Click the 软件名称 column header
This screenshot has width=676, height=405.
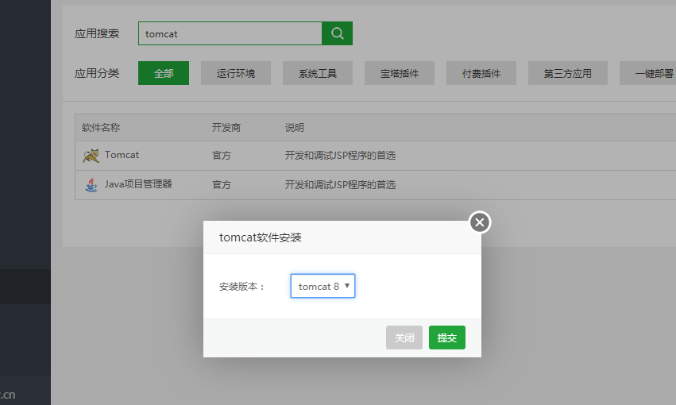(101, 128)
